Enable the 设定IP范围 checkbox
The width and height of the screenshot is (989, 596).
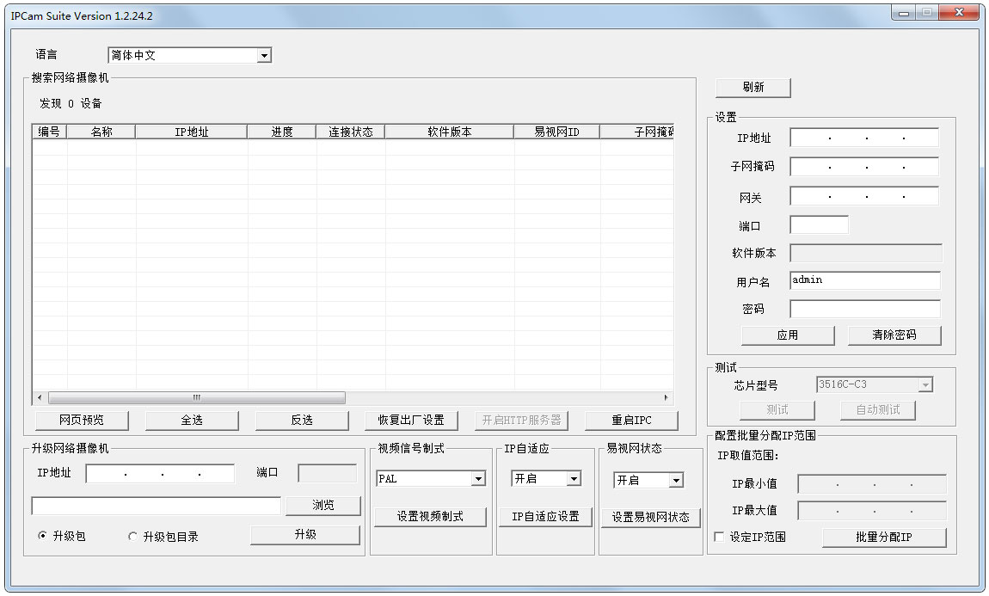(719, 536)
